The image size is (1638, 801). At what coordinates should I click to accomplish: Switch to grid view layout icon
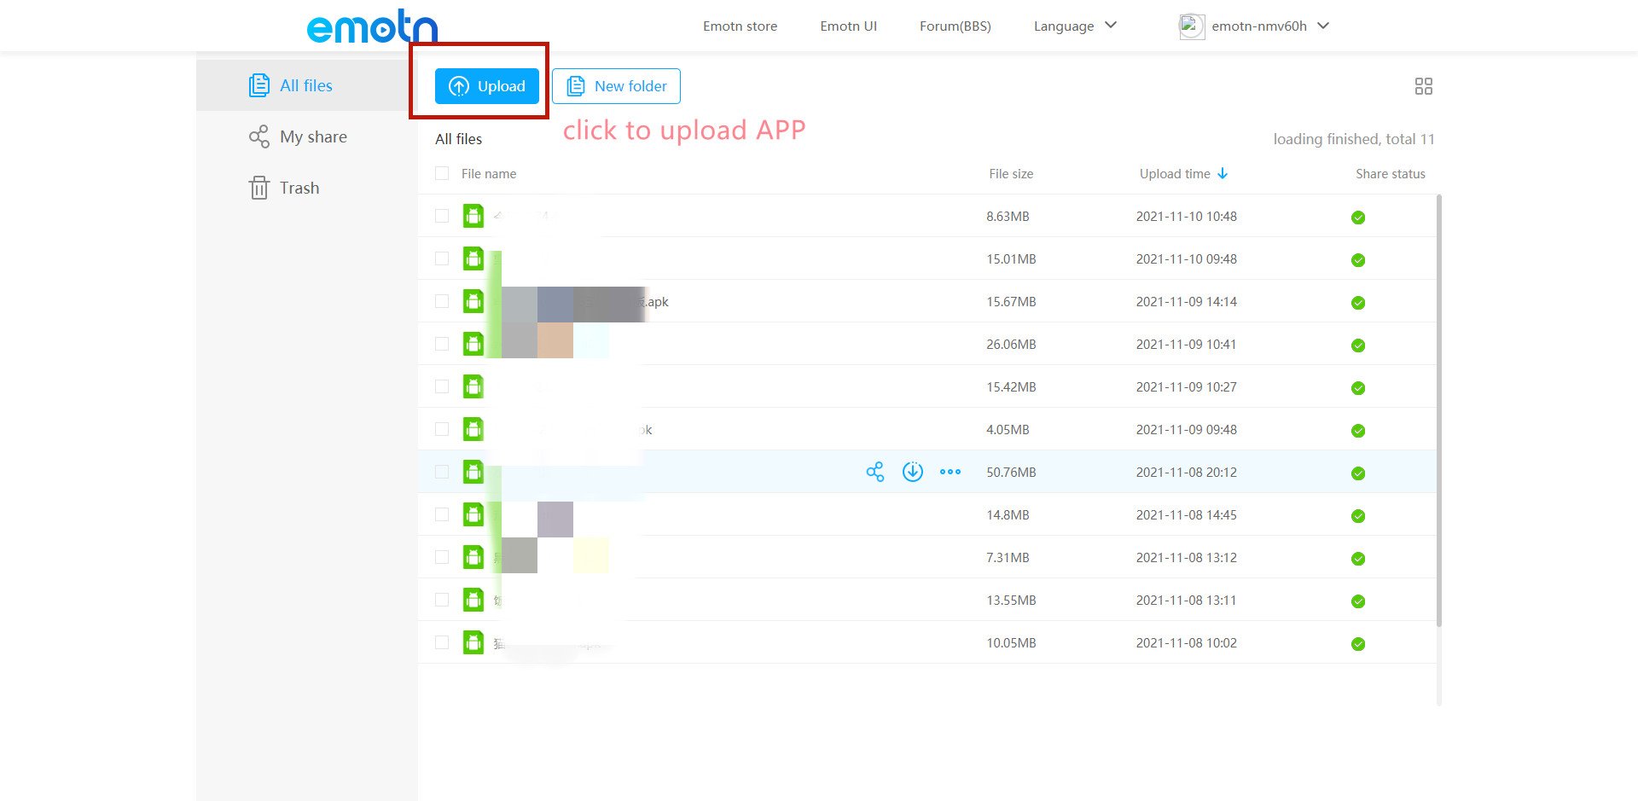pyautogui.click(x=1423, y=86)
